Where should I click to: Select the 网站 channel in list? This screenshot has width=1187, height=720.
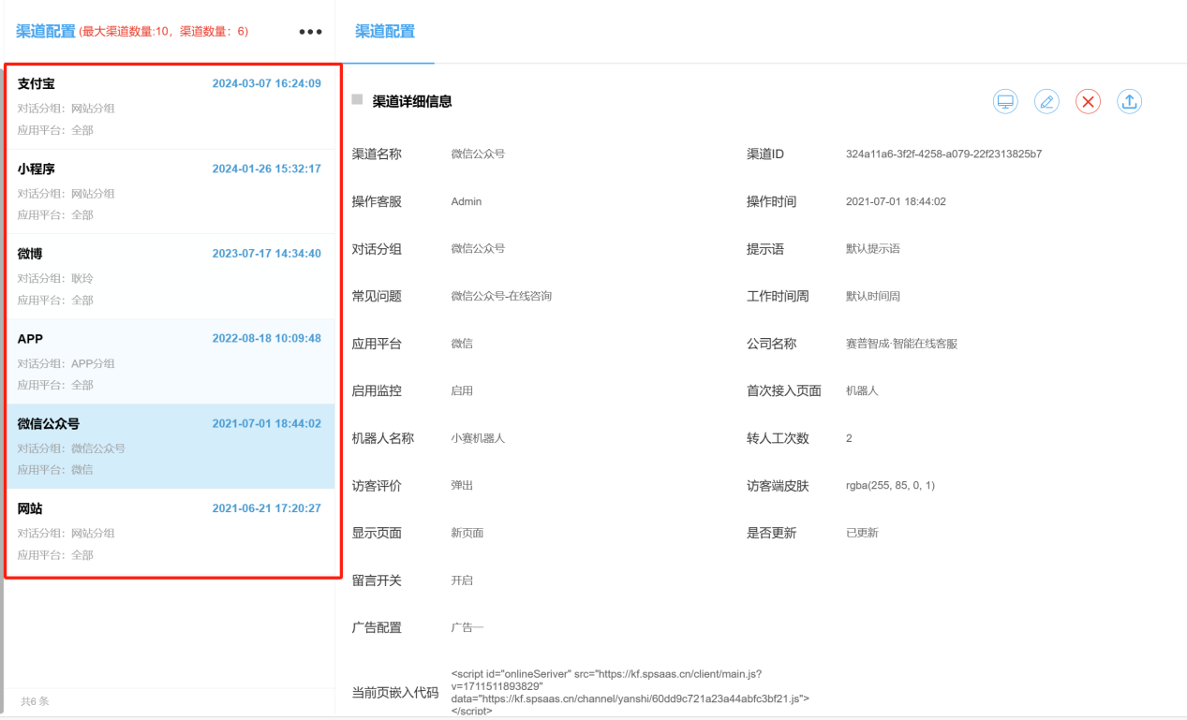(171, 532)
